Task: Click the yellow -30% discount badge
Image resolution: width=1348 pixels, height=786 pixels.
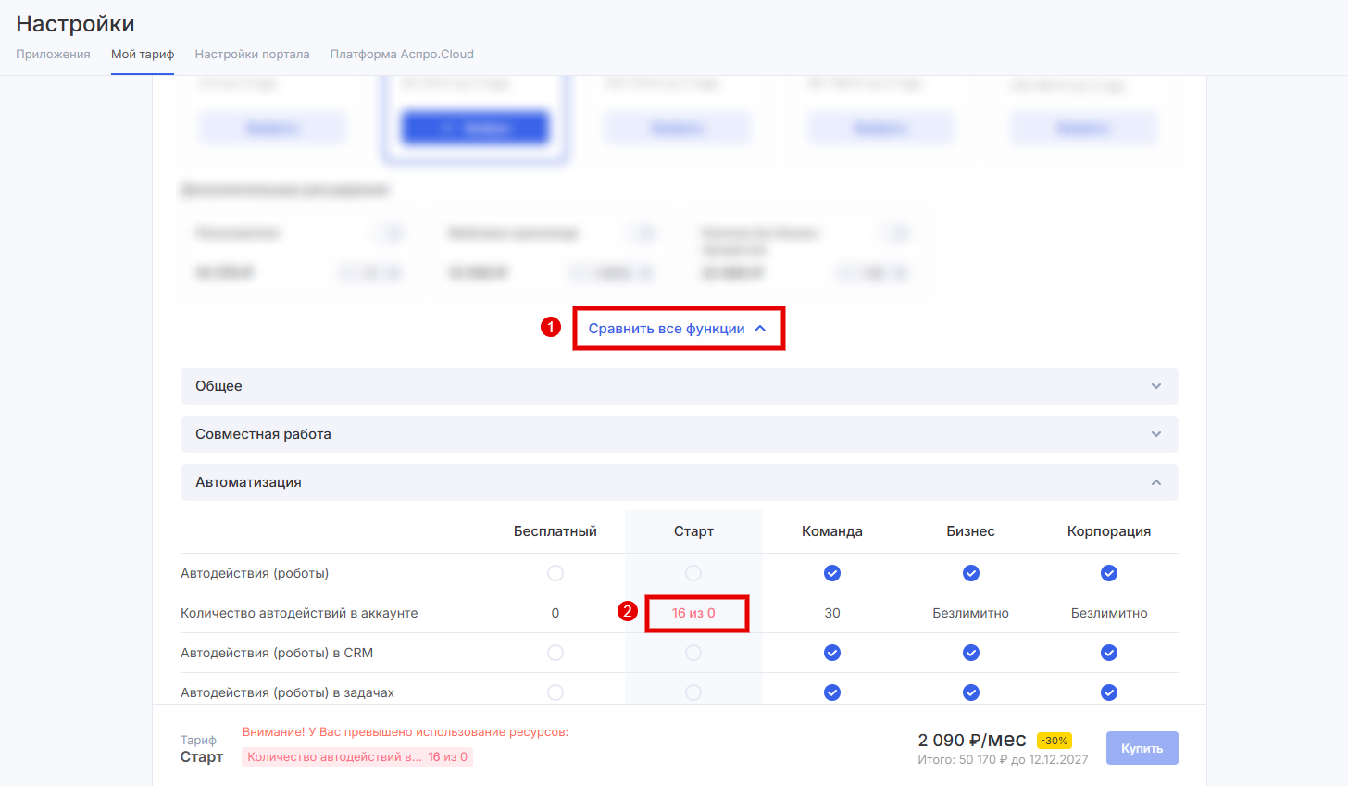Action: 1054,741
